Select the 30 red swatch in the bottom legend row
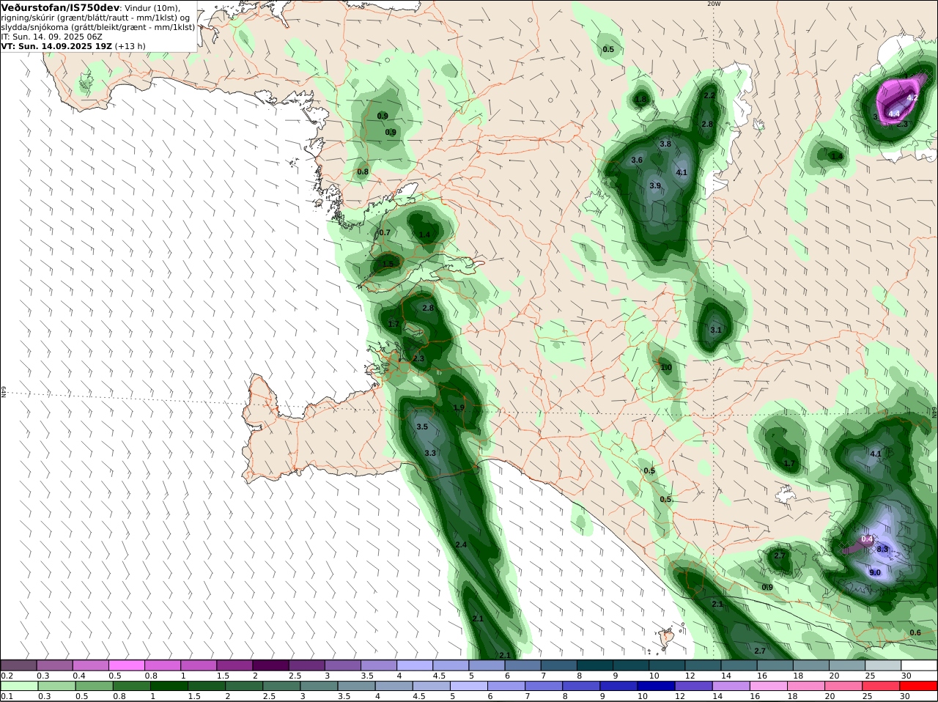938x702 pixels. [x=920, y=686]
